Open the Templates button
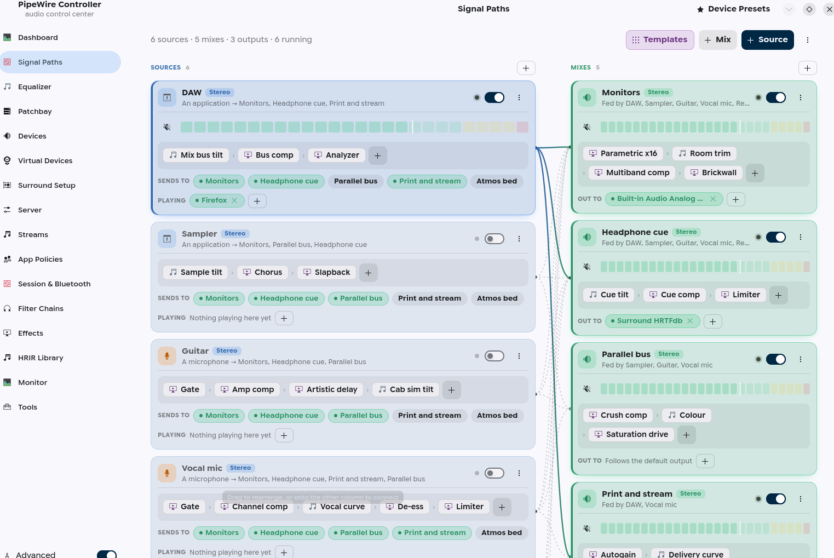The image size is (834, 558). click(660, 40)
